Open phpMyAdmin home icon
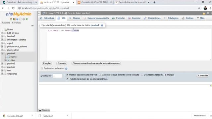Image resolution: width=212 pixels, height=119 pixels. pos(11,19)
